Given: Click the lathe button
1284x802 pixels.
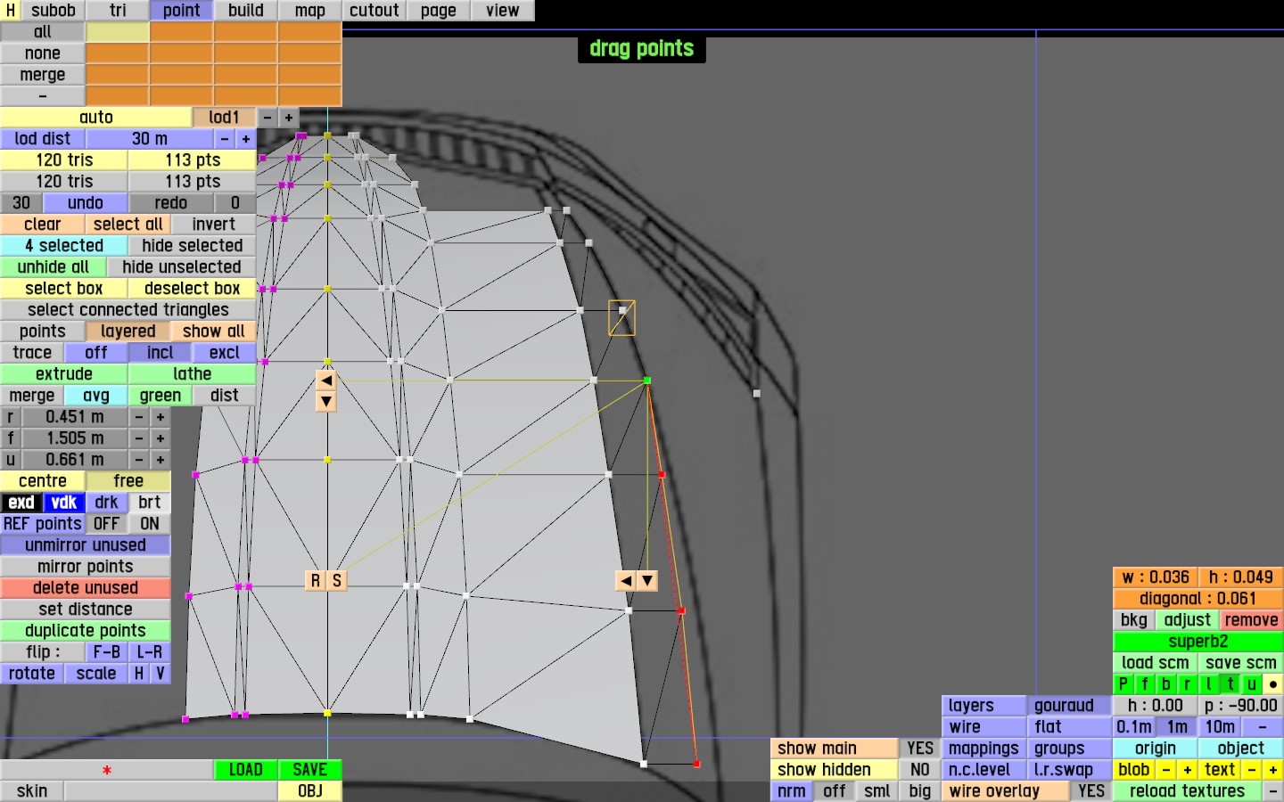Looking at the screenshot, I should pyautogui.click(x=193, y=374).
